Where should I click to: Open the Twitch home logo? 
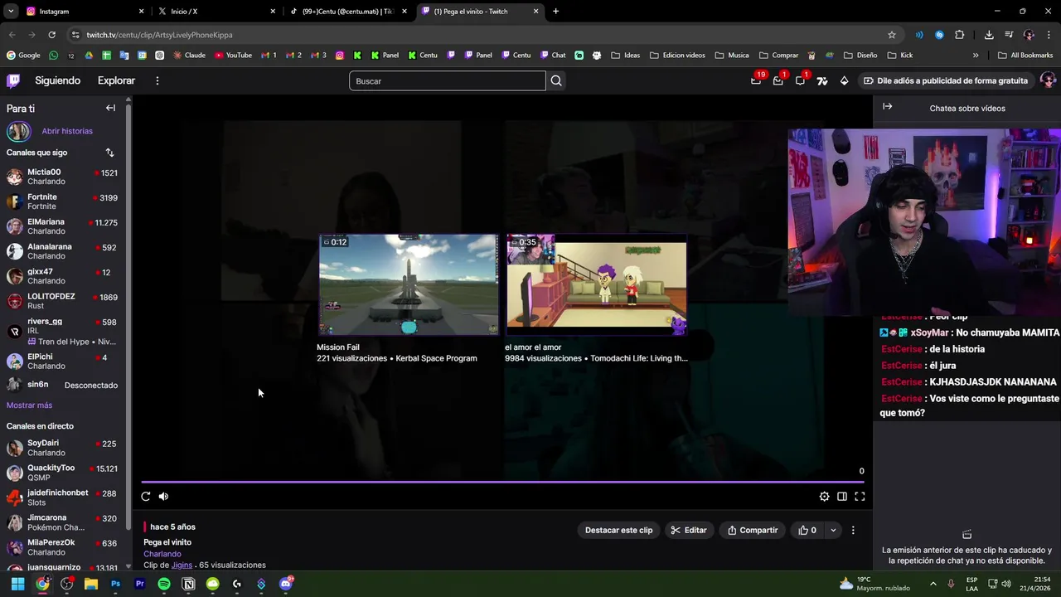tap(13, 80)
